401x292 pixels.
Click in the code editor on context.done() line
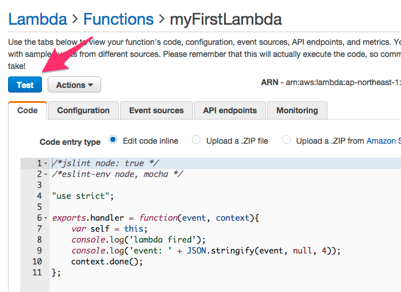[x=106, y=262]
